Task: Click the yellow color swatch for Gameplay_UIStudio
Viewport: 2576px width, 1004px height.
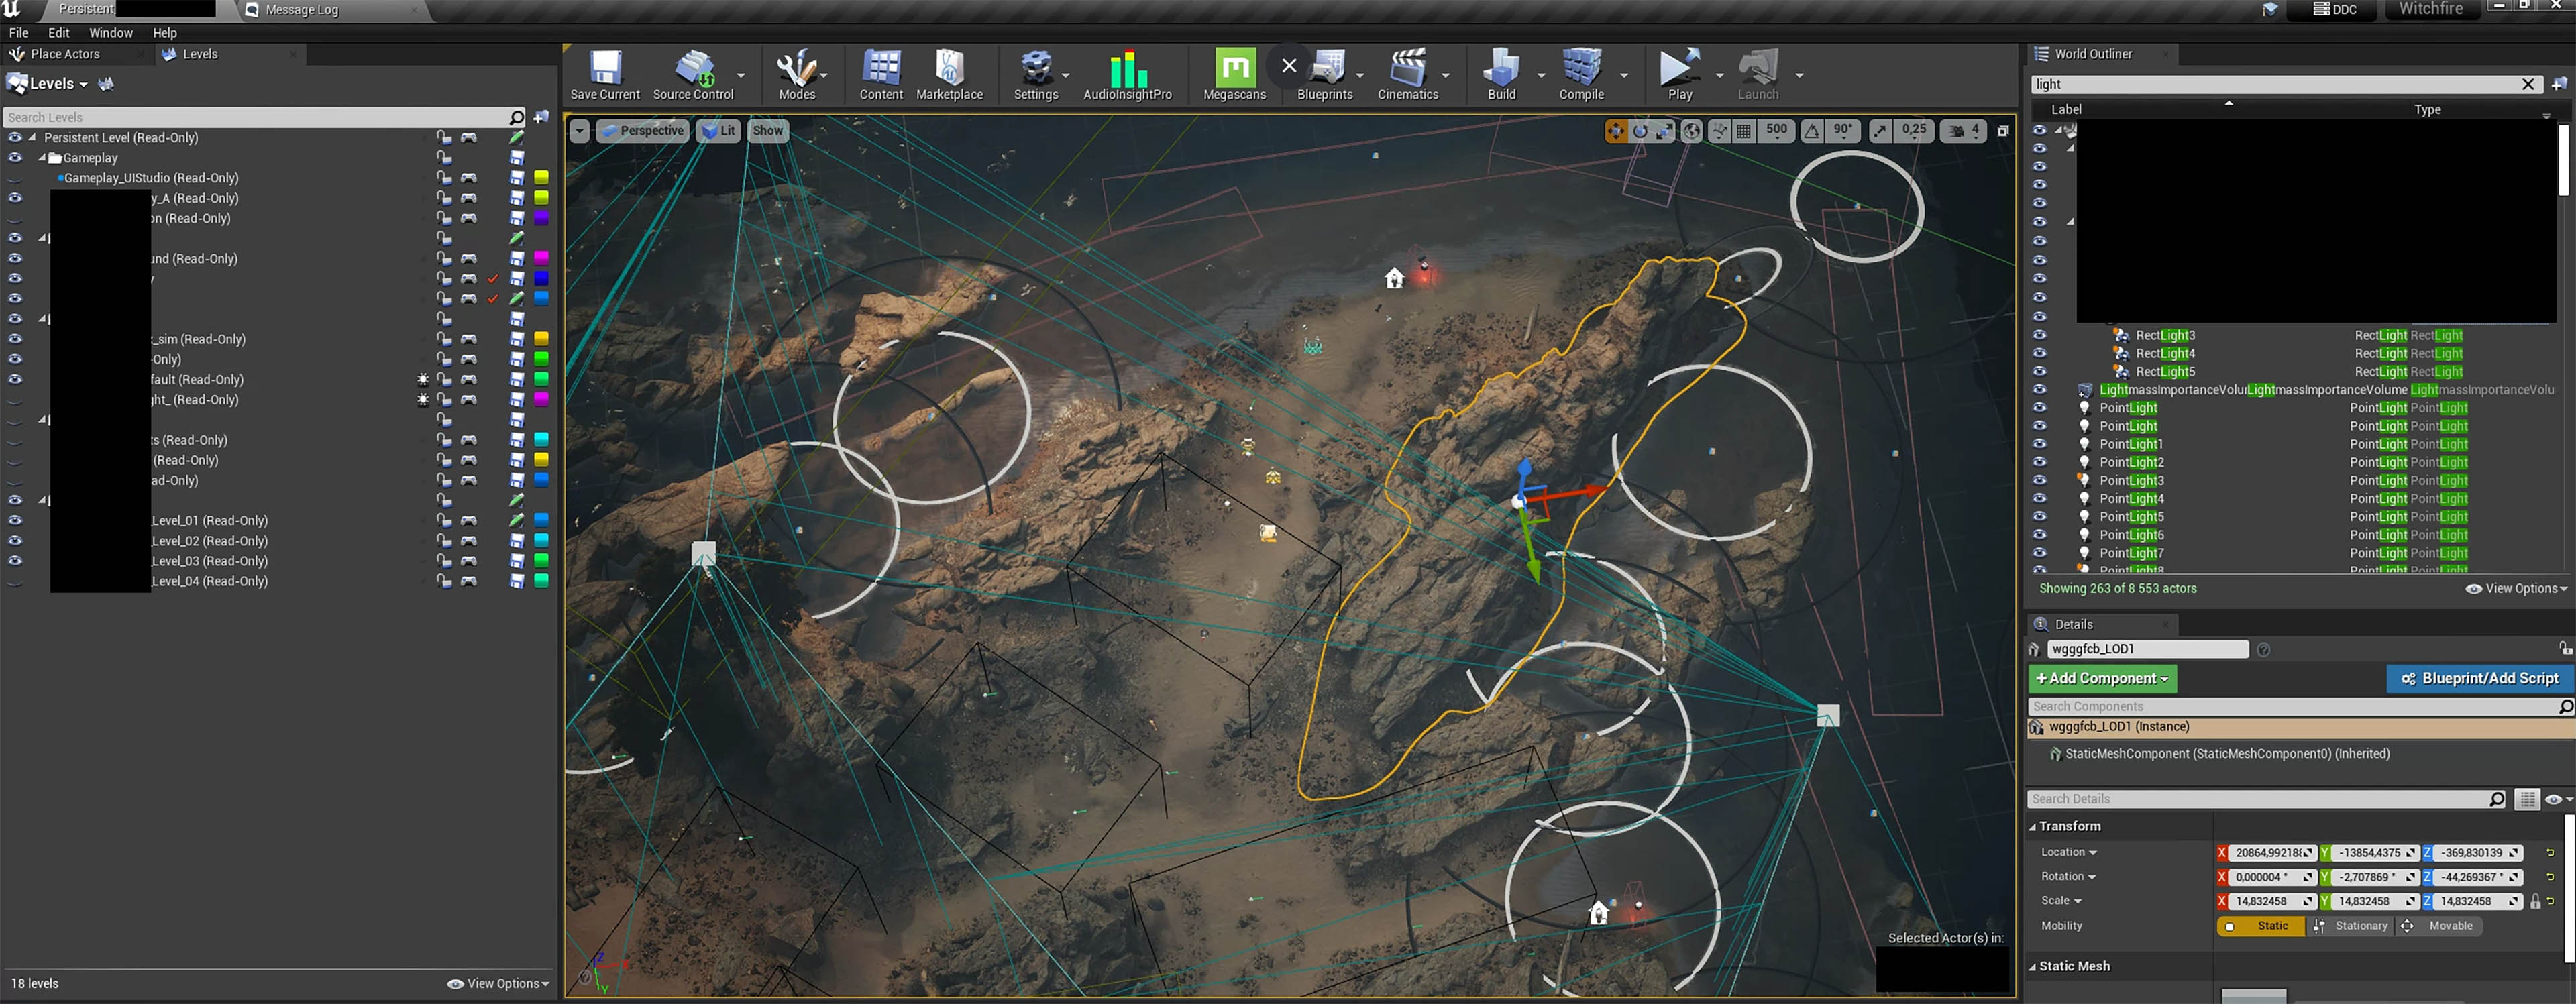Action: (x=541, y=178)
